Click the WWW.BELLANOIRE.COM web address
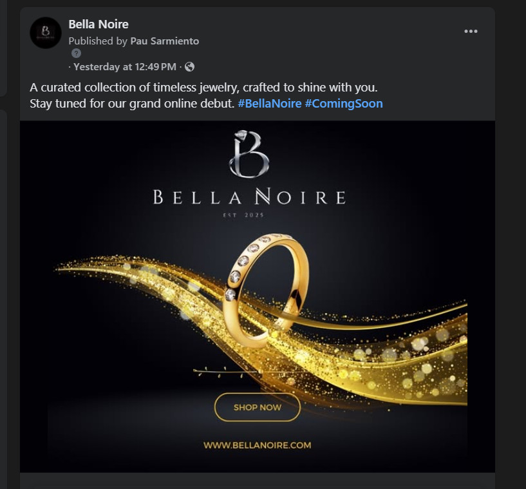The image size is (526, 489). click(x=257, y=445)
